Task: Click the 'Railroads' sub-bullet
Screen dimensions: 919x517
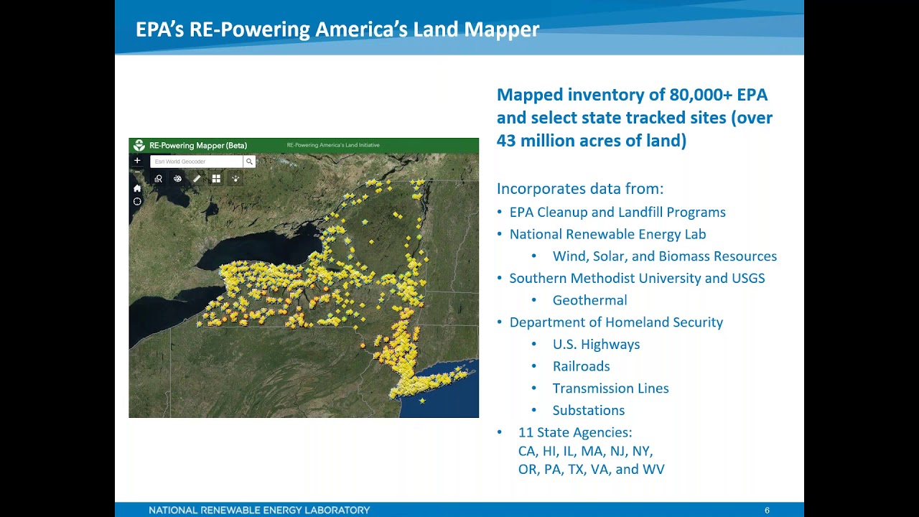Action: [581, 366]
